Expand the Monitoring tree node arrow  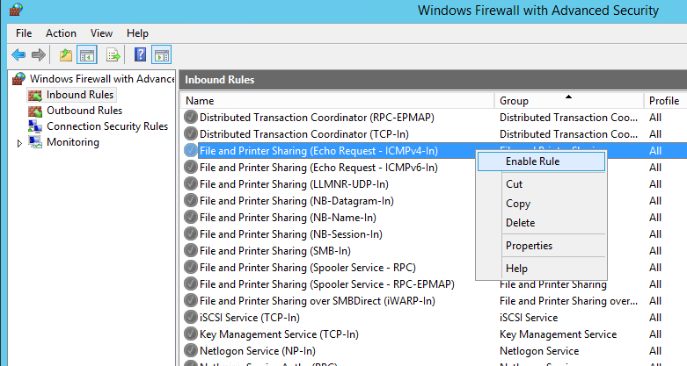[19, 143]
